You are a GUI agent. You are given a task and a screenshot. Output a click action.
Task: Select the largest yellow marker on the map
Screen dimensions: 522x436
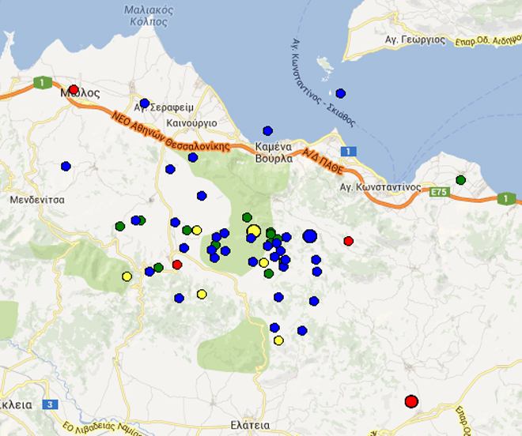253,231
